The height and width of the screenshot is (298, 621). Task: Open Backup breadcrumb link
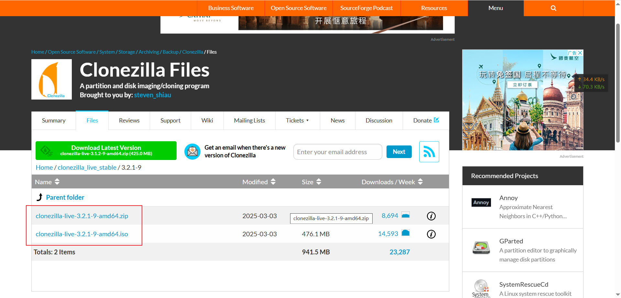[x=170, y=52]
